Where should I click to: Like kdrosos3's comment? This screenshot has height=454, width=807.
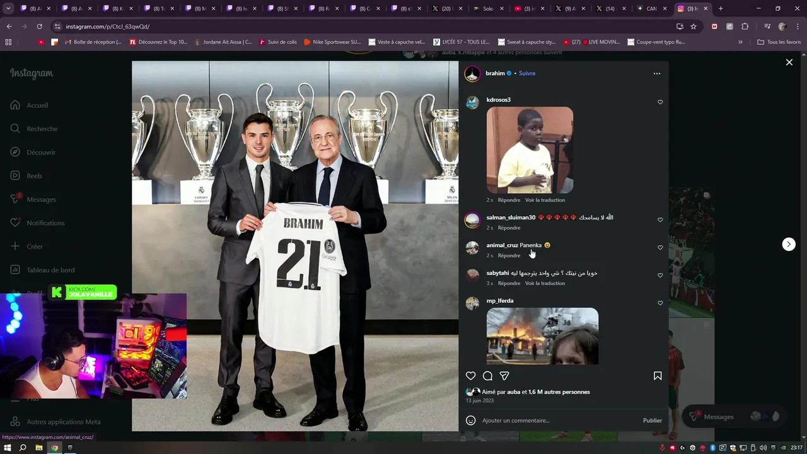[x=660, y=102]
